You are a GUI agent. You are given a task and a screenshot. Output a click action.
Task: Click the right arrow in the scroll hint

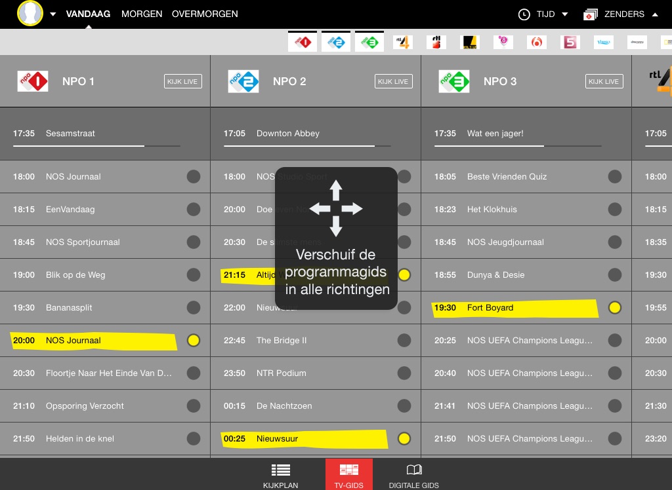[352, 209]
